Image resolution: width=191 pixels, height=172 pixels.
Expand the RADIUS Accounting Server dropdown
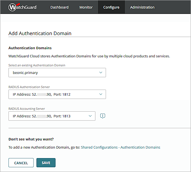tap(52, 116)
